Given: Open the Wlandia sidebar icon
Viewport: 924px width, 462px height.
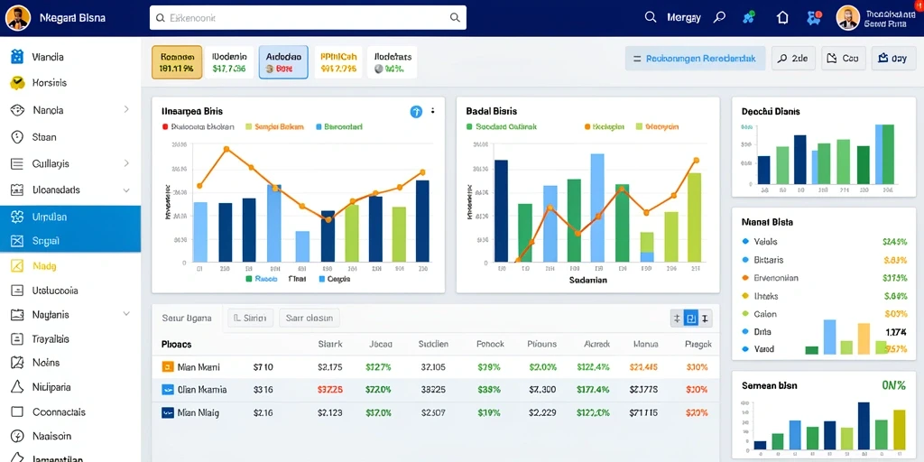Looking at the screenshot, I should [x=17, y=57].
